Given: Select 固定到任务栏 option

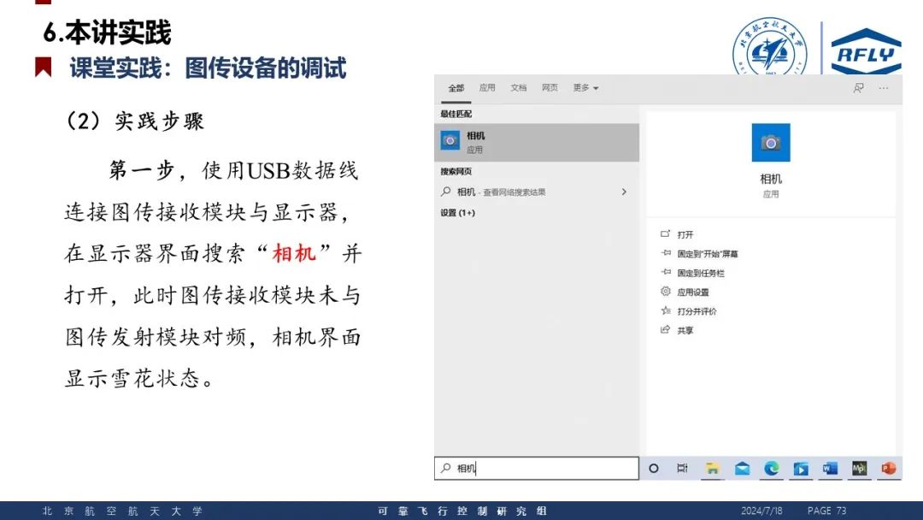Looking at the screenshot, I should (x=701, y=273).
